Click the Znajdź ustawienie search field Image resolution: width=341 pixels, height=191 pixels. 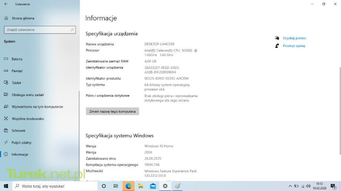click(x=40, y=30)
